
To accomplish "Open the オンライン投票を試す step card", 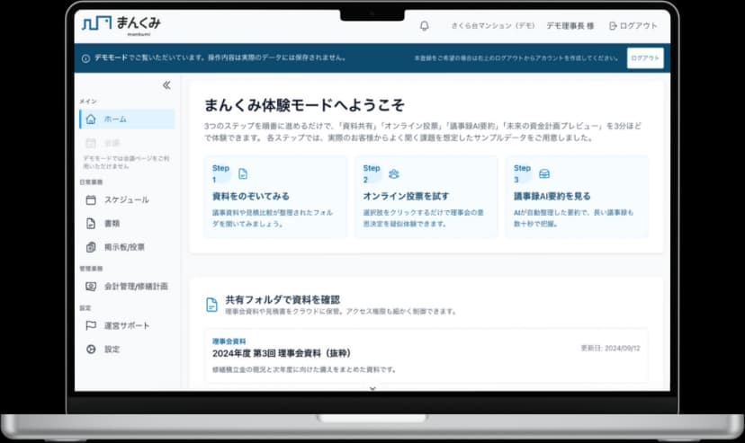I will [x=426, y=197].
